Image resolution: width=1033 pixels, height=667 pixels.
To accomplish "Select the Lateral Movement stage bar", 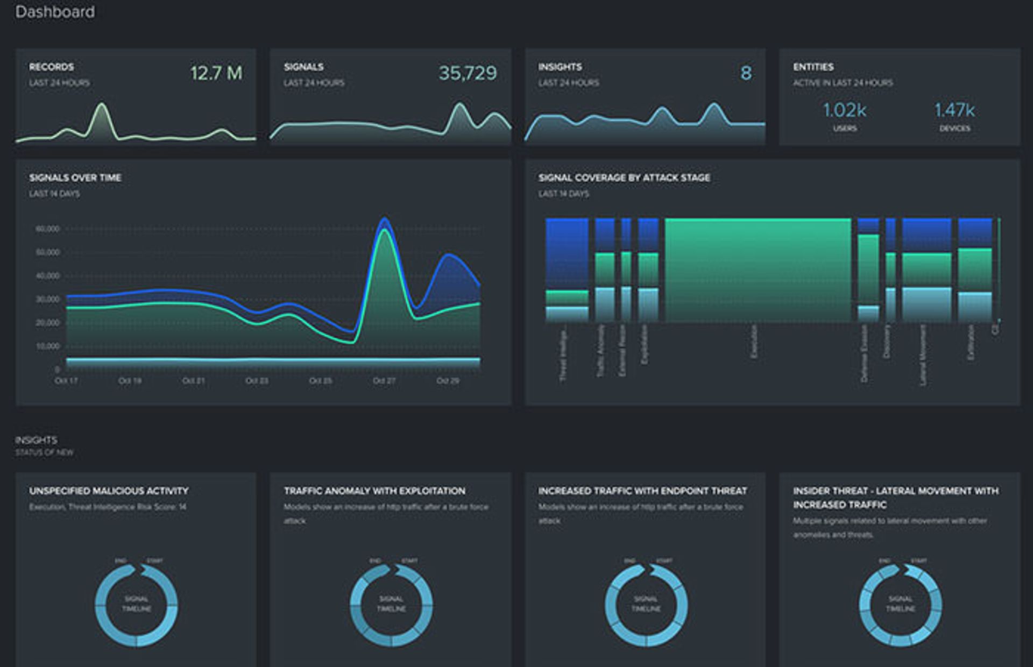I will pos(926,270).
